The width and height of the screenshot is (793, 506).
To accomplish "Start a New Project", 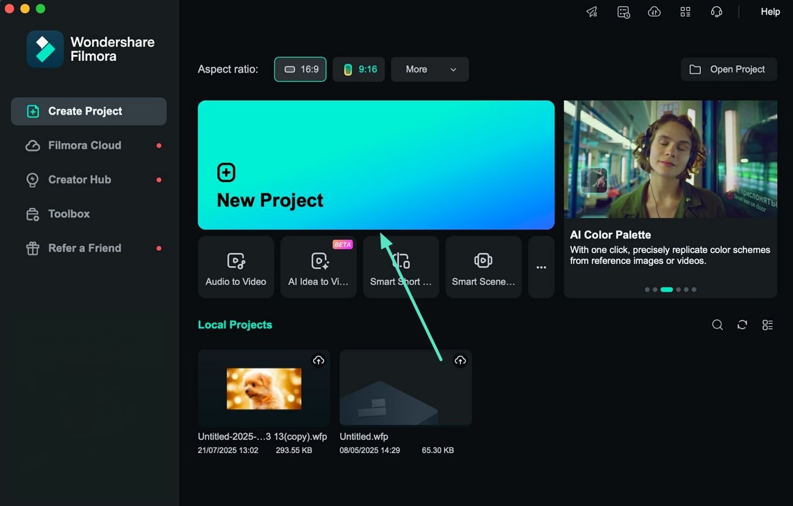I will click(376, 165).
